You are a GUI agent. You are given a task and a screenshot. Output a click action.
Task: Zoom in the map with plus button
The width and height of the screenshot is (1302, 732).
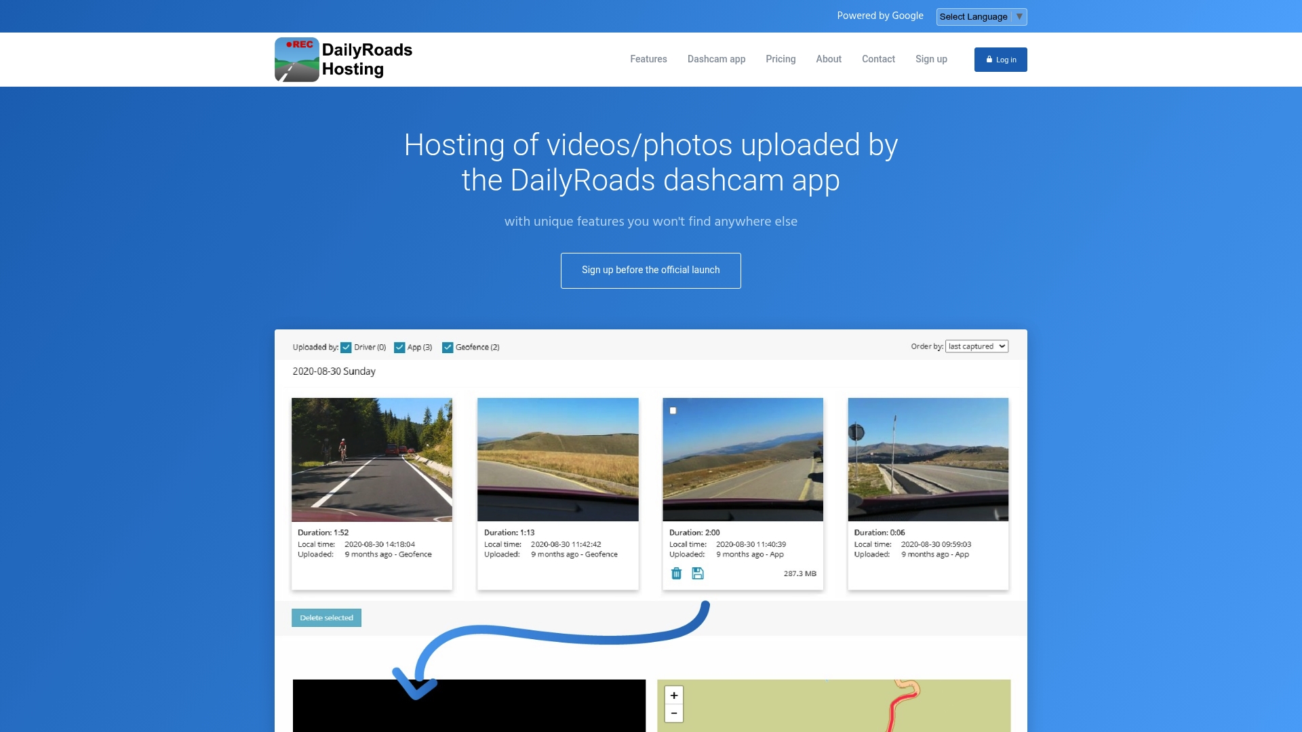(674, 695)
